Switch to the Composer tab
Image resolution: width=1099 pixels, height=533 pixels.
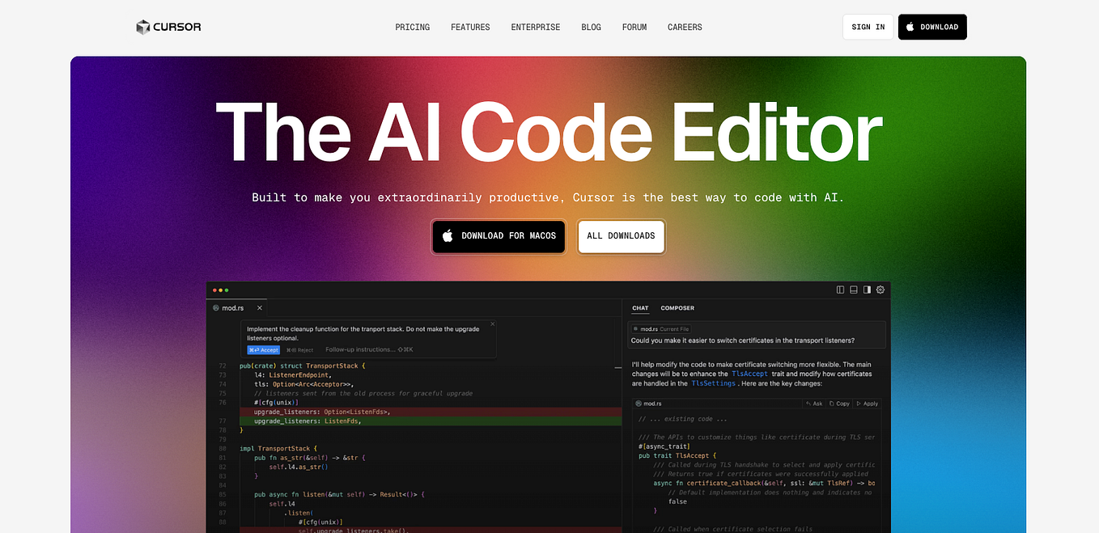point(677,308)
